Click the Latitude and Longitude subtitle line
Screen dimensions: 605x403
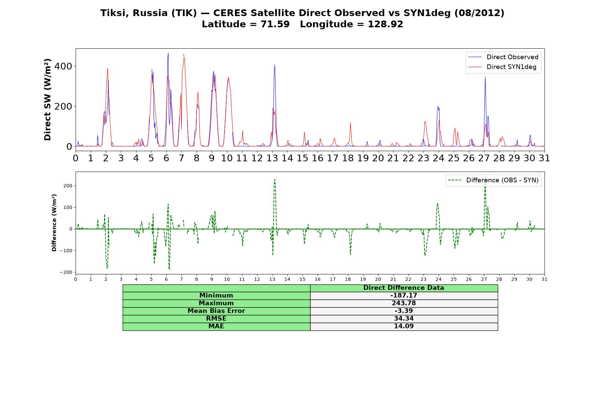302,24
